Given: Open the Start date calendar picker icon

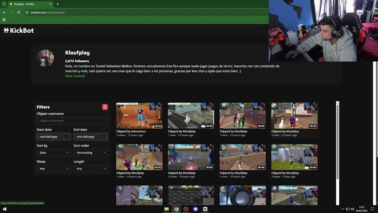Looking at the screenshot, I should (66, 137).
